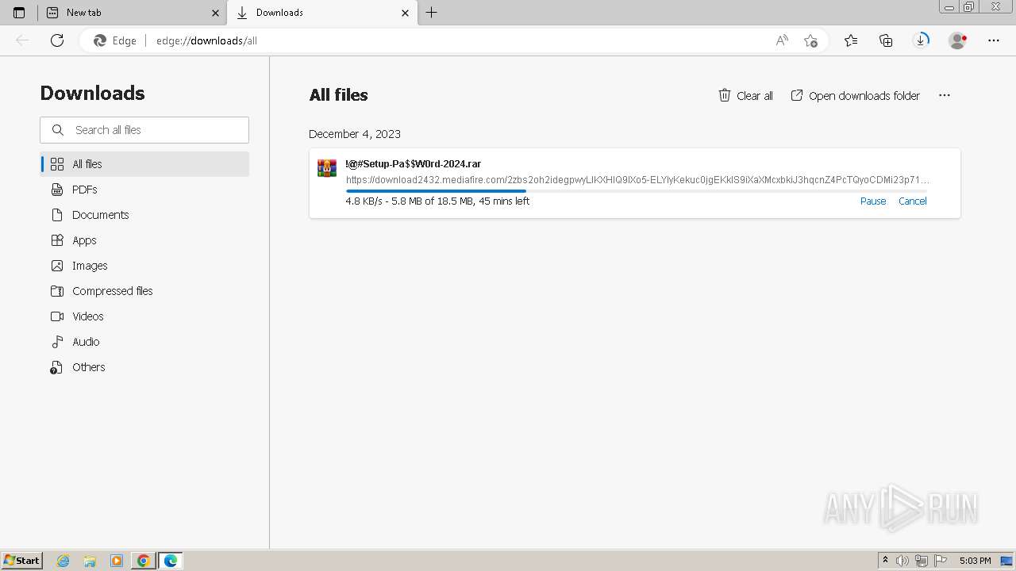Open the tab actions menu icon
The image size is (1016, 571).
tap(19, 13)
